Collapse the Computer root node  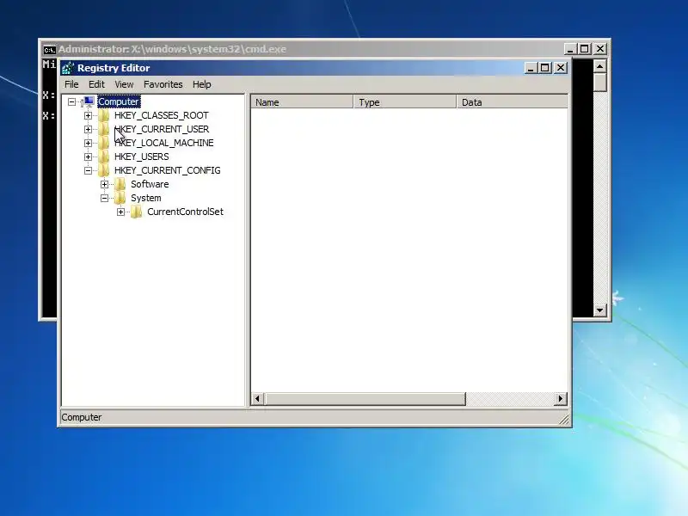pyautogui.click(x=71, y=101)
